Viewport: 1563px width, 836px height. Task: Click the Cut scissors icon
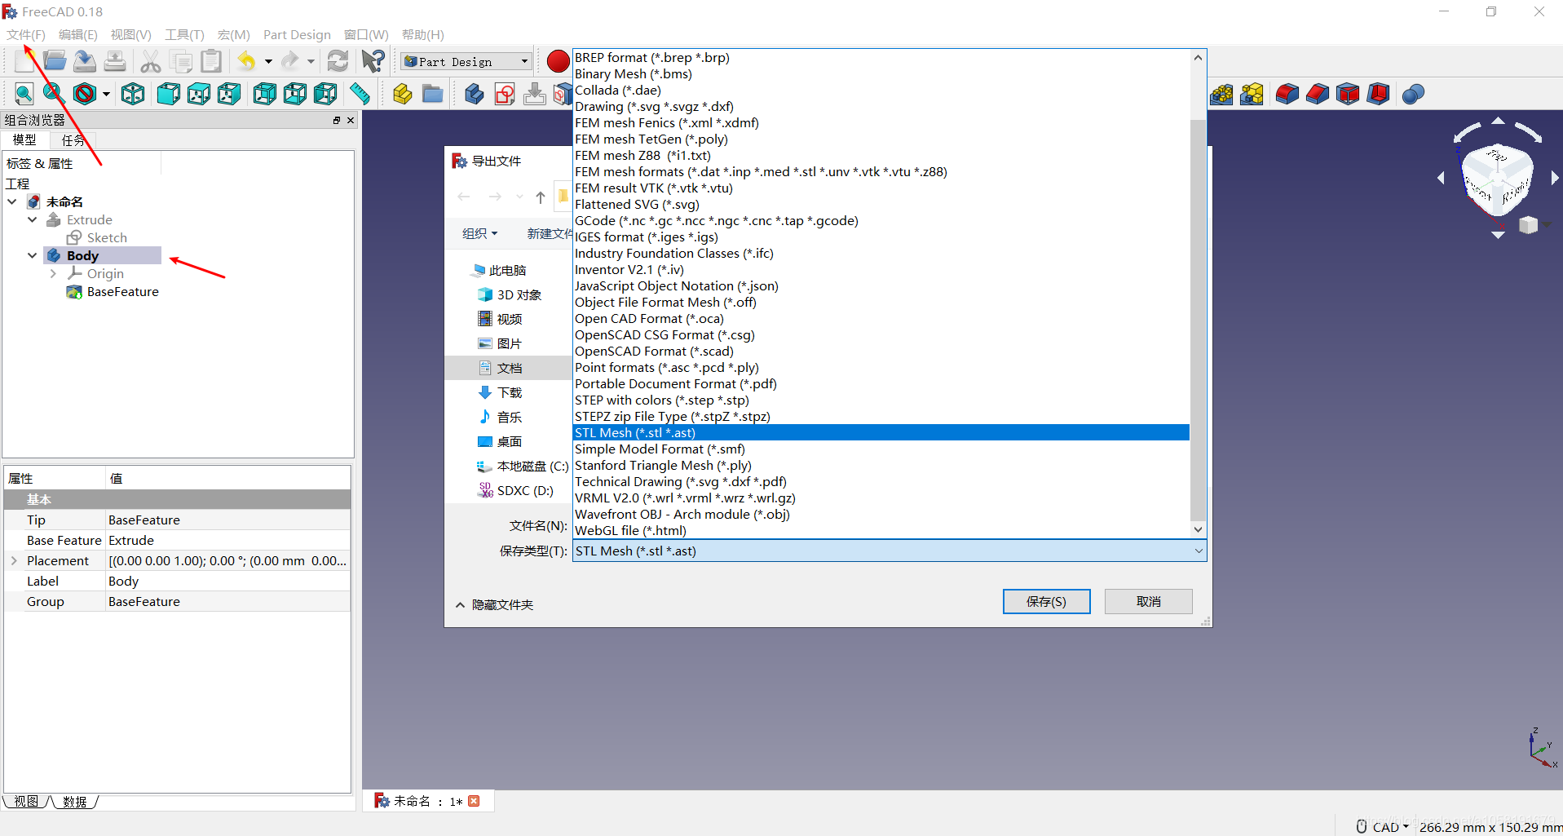pyautogui.click(x=151, y=61)
